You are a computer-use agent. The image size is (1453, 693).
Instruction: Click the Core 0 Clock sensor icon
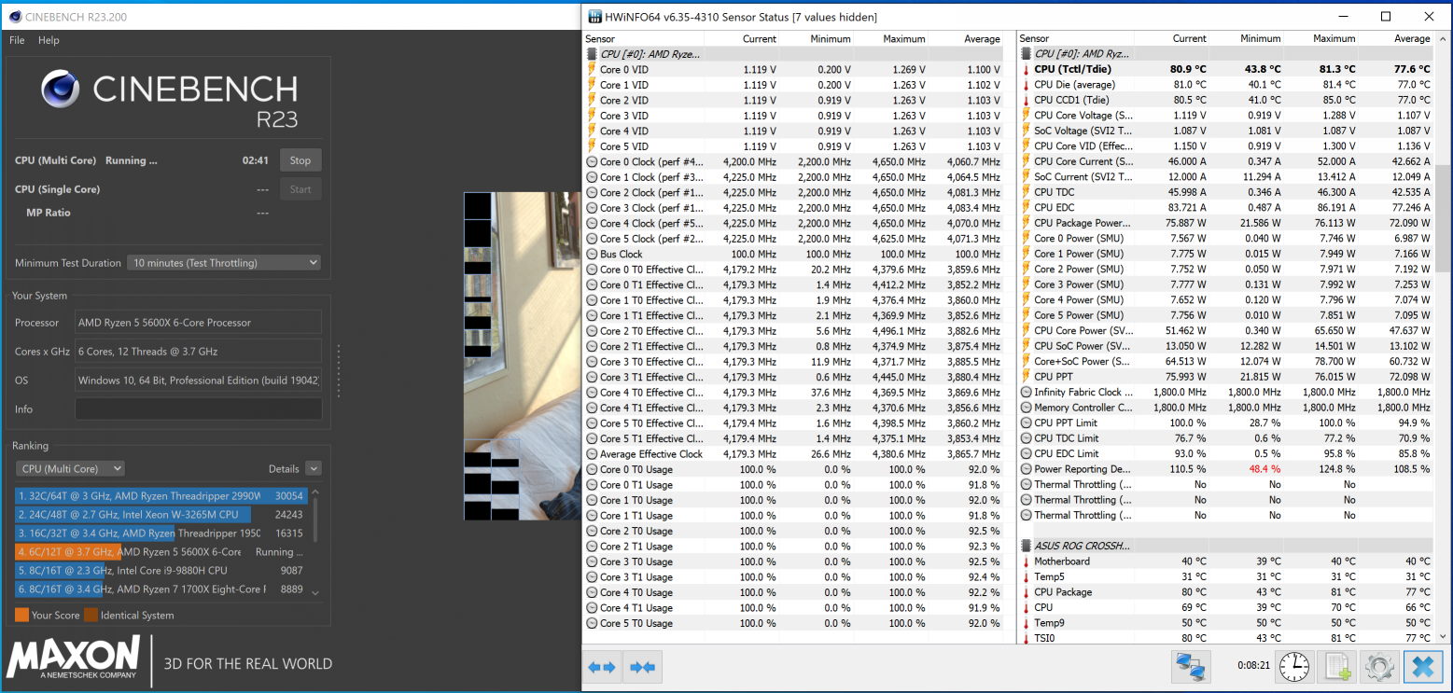tap(592, 162)
